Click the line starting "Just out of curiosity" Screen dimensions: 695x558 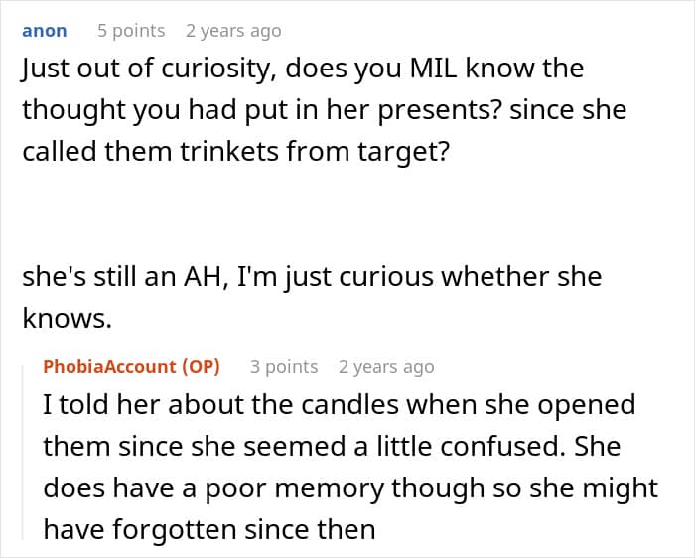(x=303, y=69)
